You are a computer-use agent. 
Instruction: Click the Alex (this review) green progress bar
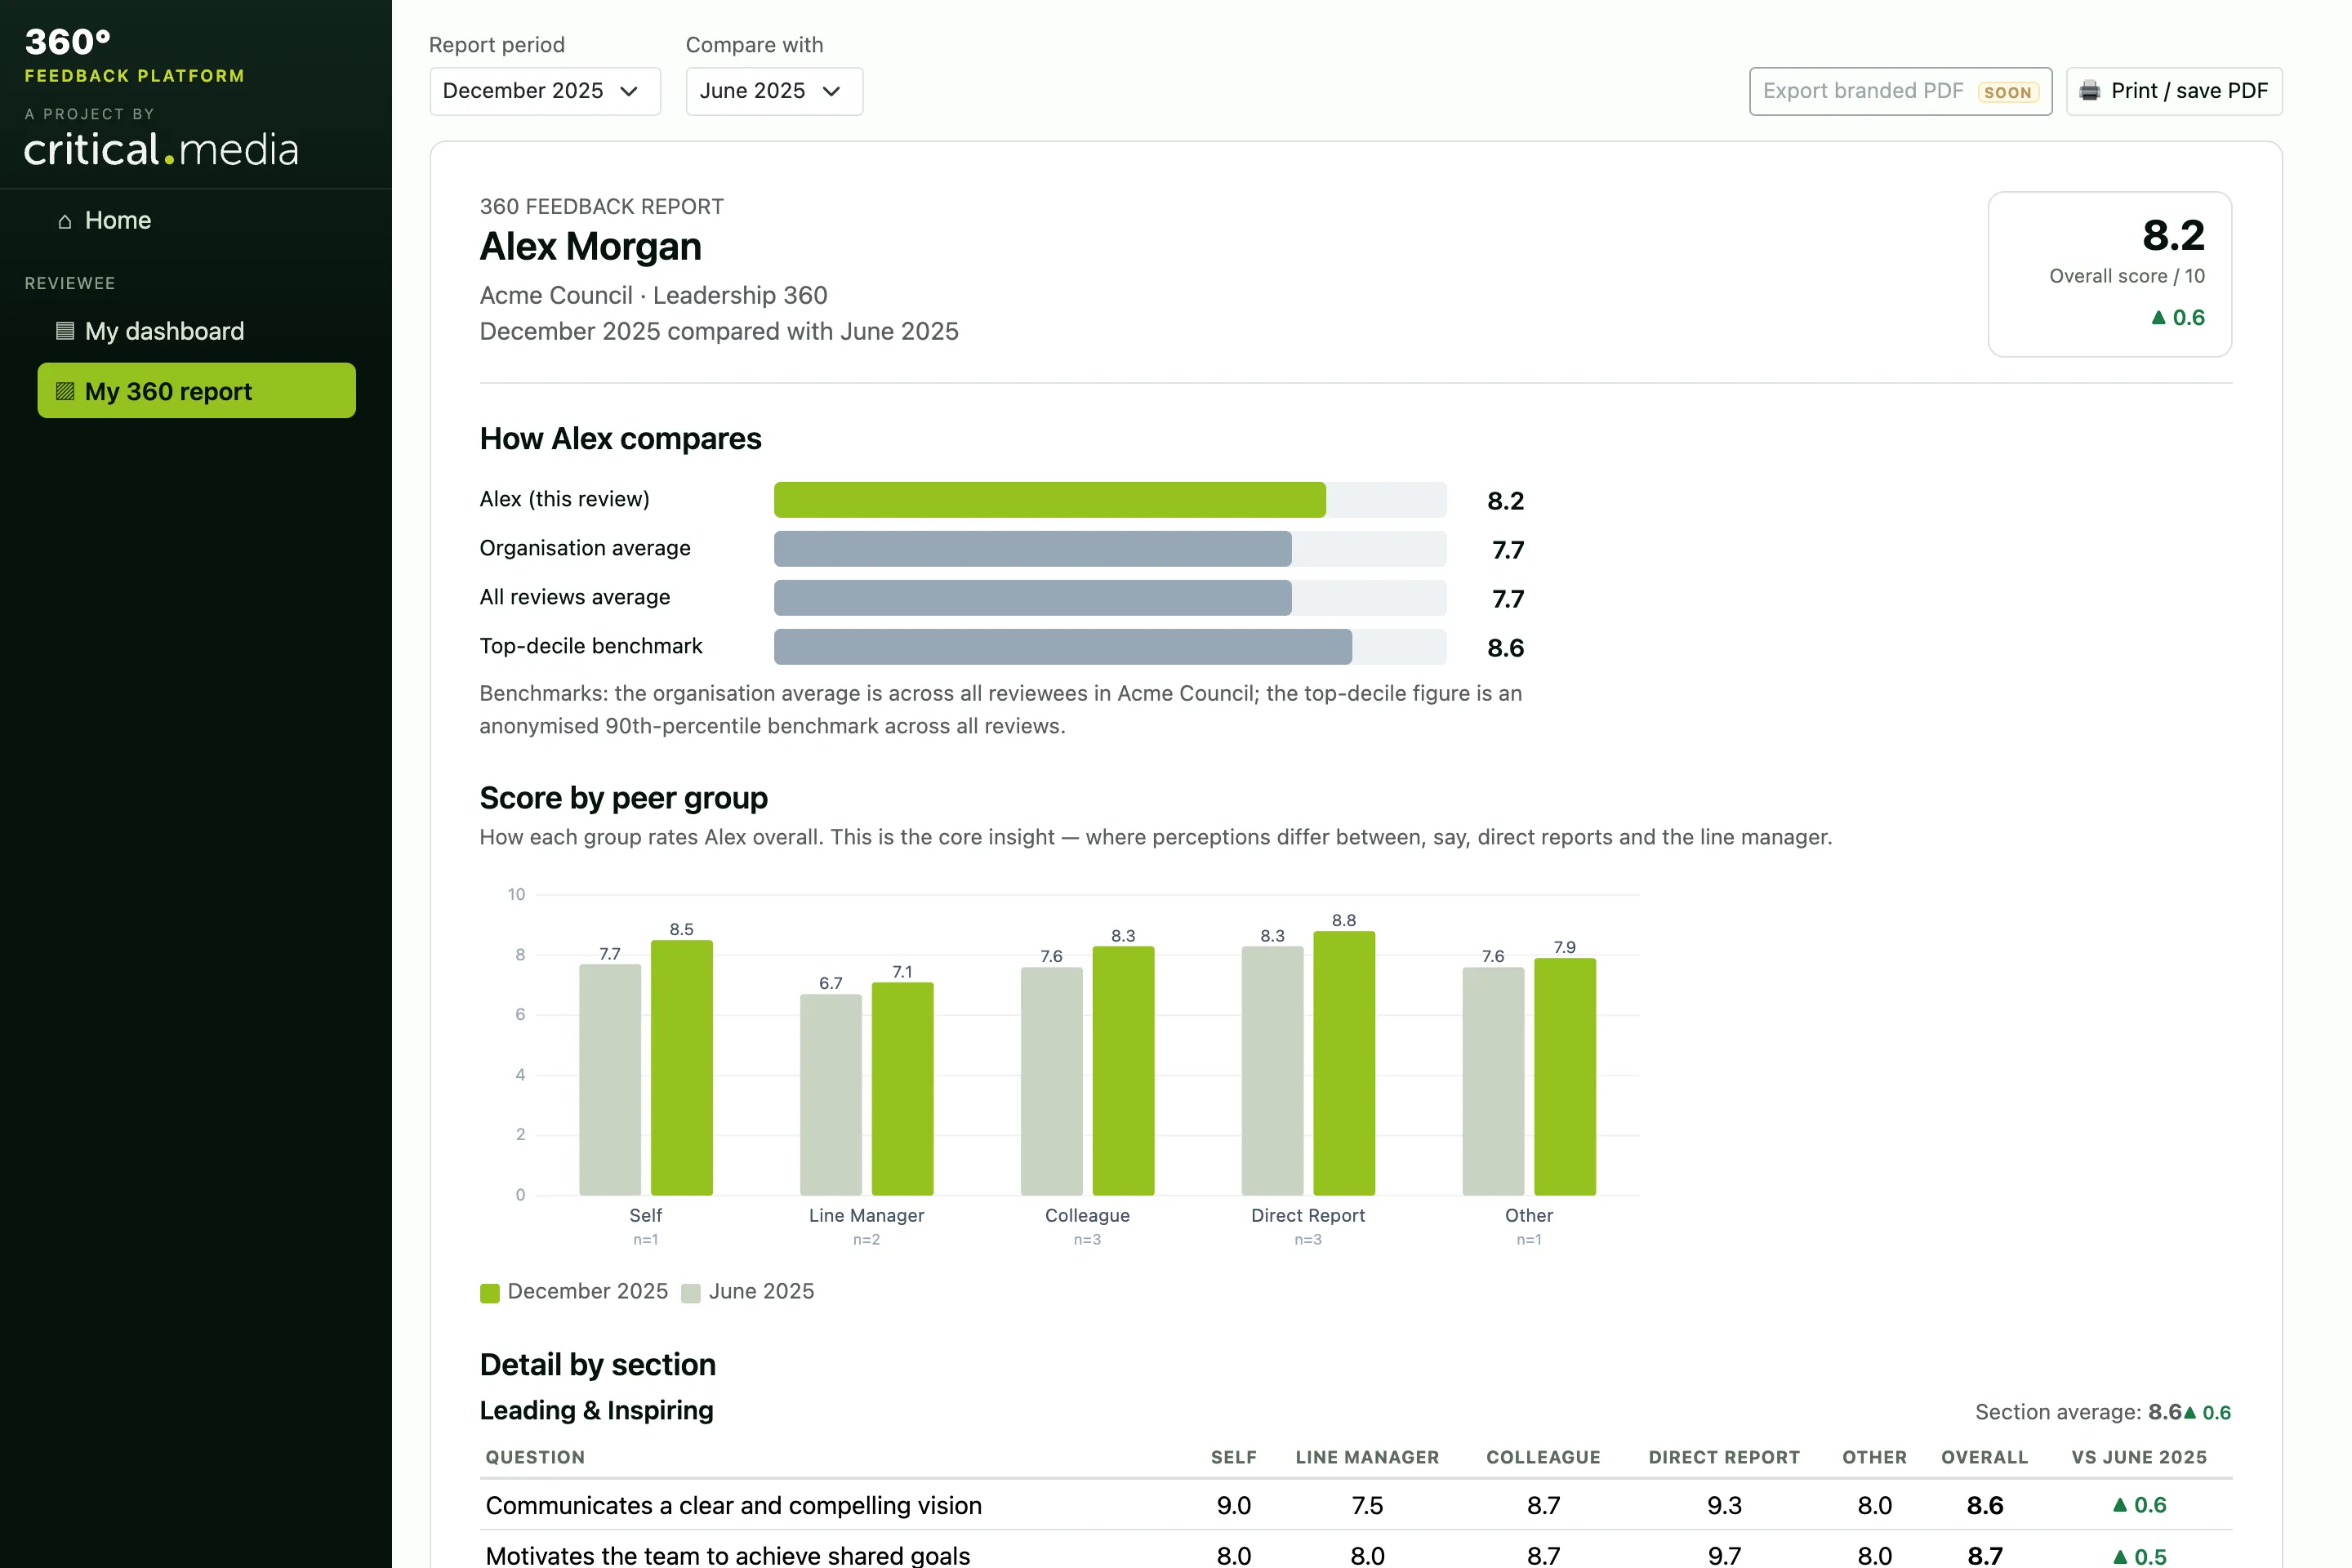[1050, 500]
